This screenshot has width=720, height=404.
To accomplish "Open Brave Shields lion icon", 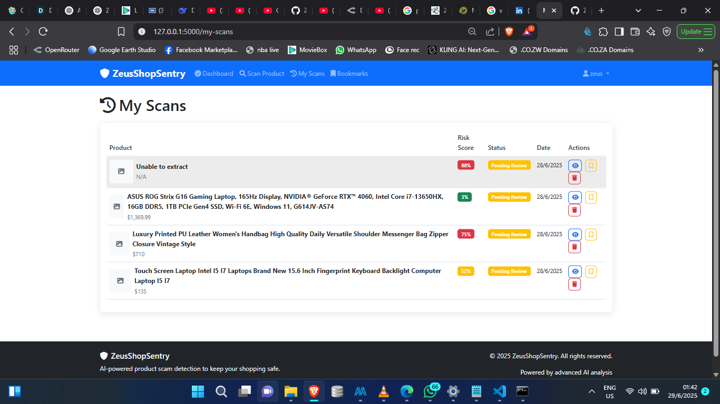I will tap(509, 32).
